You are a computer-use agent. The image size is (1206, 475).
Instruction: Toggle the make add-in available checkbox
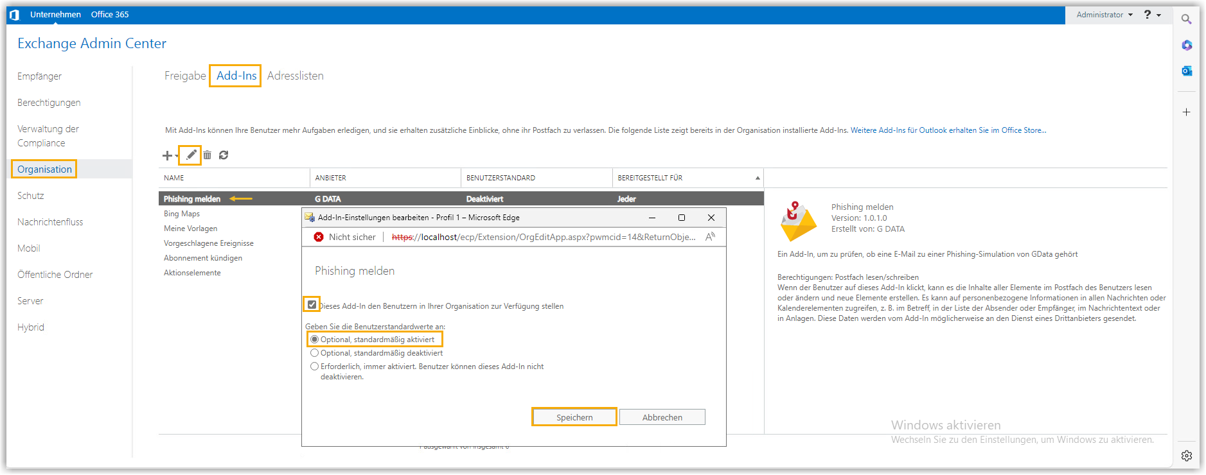coord(312,305)
